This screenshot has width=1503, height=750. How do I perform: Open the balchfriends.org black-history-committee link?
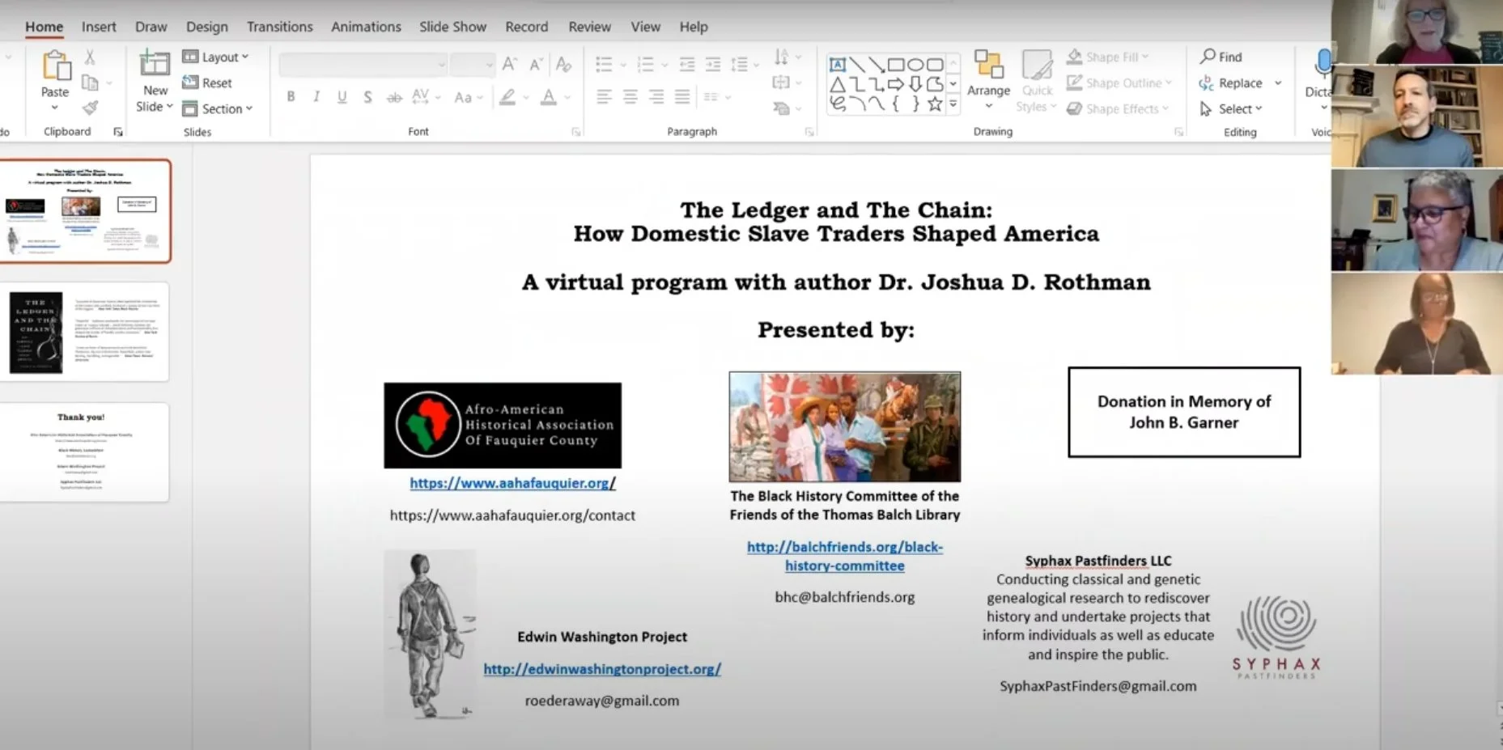click(844, 557)
